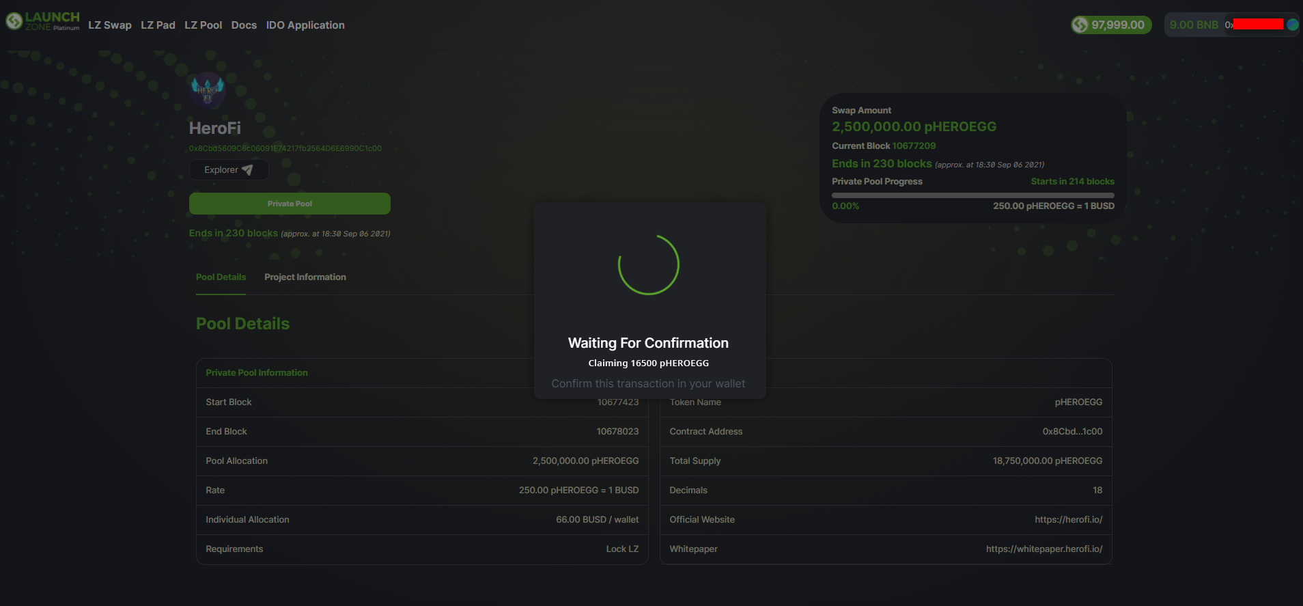This screenshot has width=1303, height=606.
Task: Click the Private Pool Information header
Action: tap(257, 373)
